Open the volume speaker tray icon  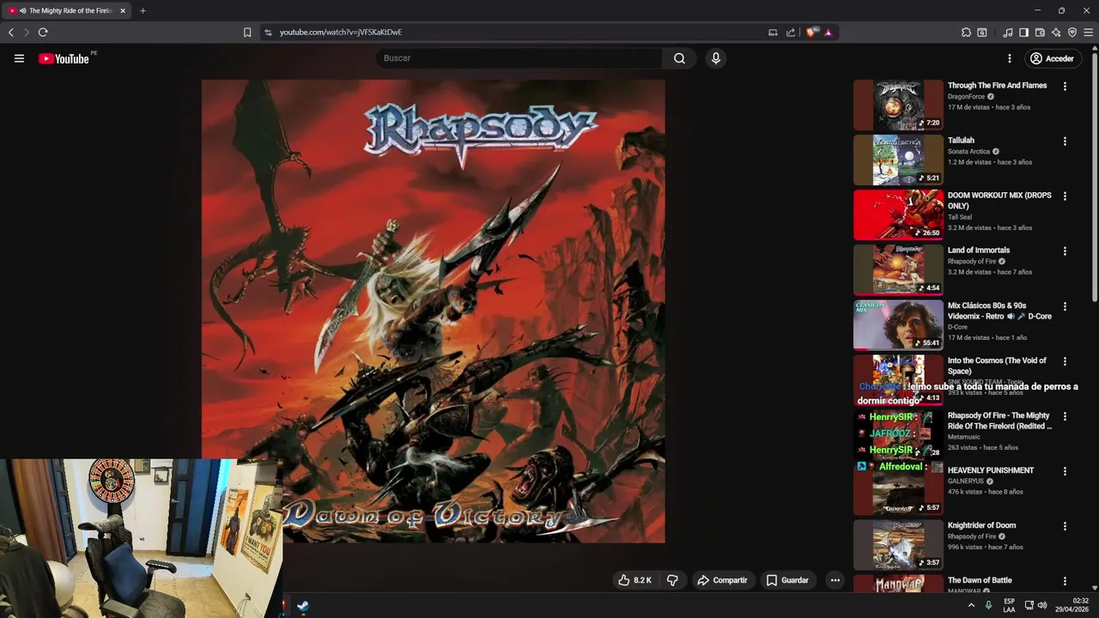pyautogui.click(x=1042, y=605)
